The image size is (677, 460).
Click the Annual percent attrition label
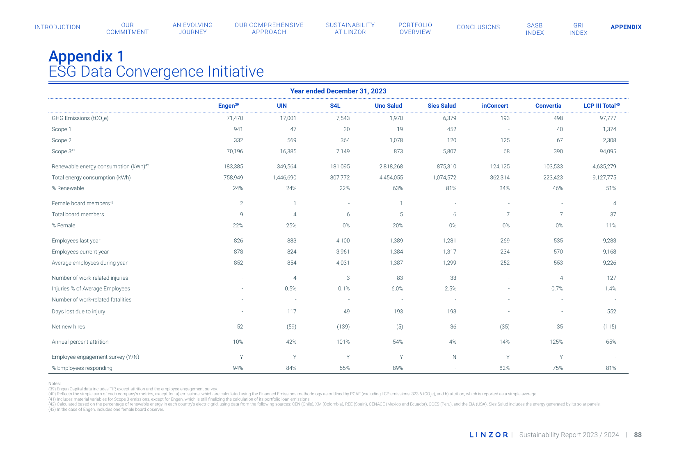[x=80, y=342]
